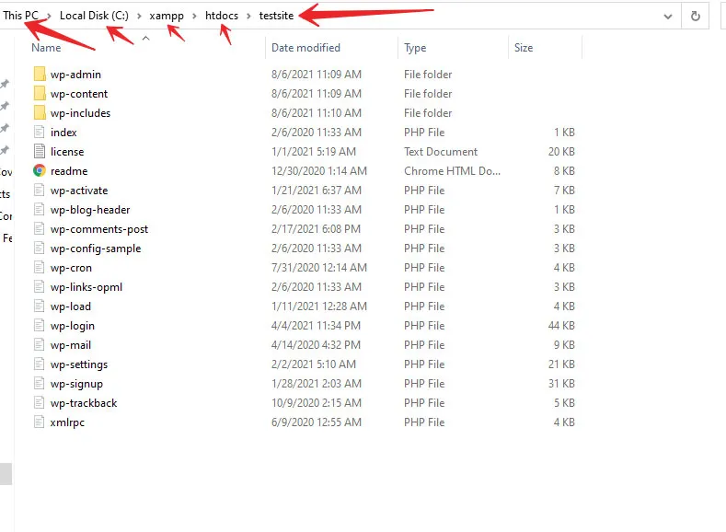
Task: Select the wp-content folder name
Action: [x=79, y=94]
